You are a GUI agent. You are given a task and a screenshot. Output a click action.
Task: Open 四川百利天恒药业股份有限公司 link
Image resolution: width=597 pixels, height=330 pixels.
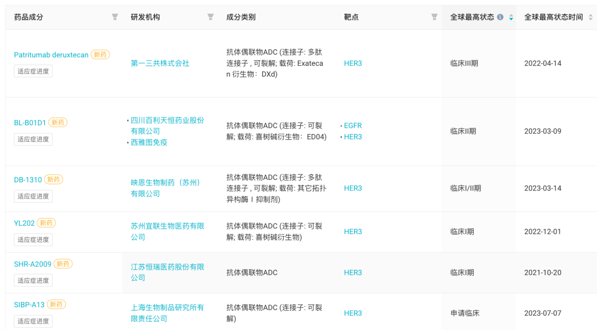tap(167, 125)
